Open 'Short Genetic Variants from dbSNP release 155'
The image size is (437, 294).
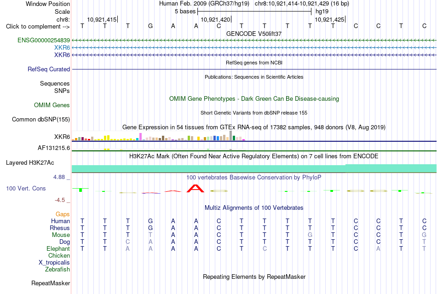[254, 113]
